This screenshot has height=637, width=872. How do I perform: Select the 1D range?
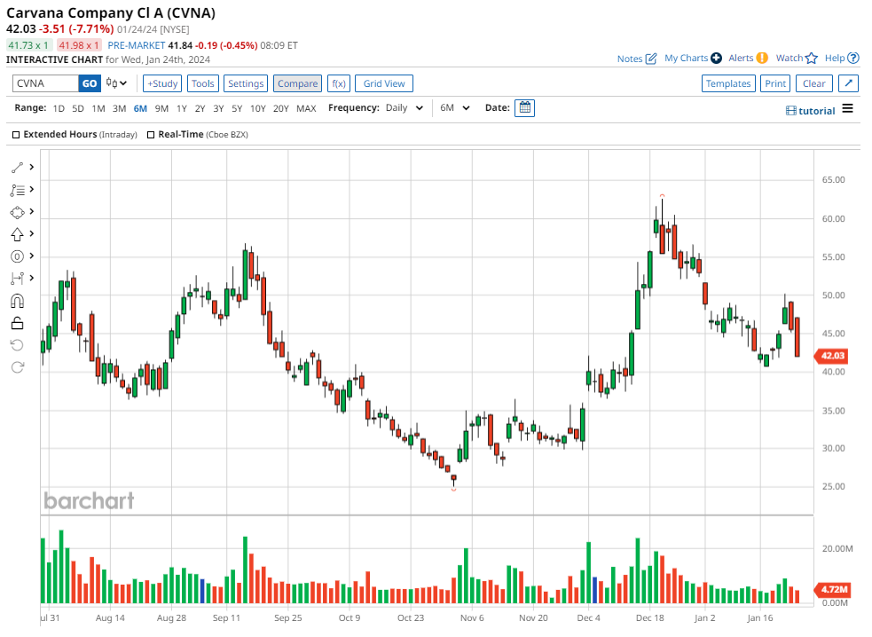pos(59,108)
